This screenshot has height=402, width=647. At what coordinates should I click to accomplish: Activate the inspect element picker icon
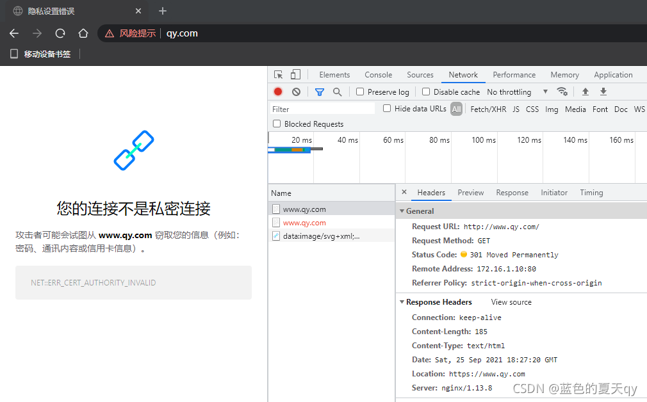click(x=279, y=75)
